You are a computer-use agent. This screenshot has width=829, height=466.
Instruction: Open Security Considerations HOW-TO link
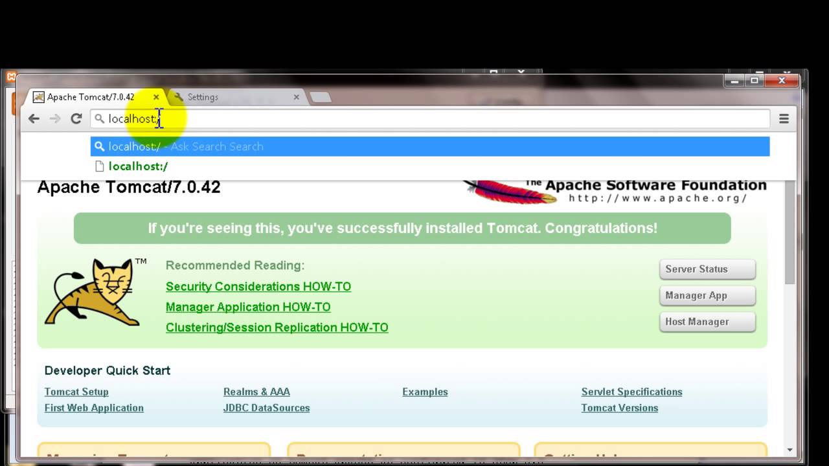258,286
